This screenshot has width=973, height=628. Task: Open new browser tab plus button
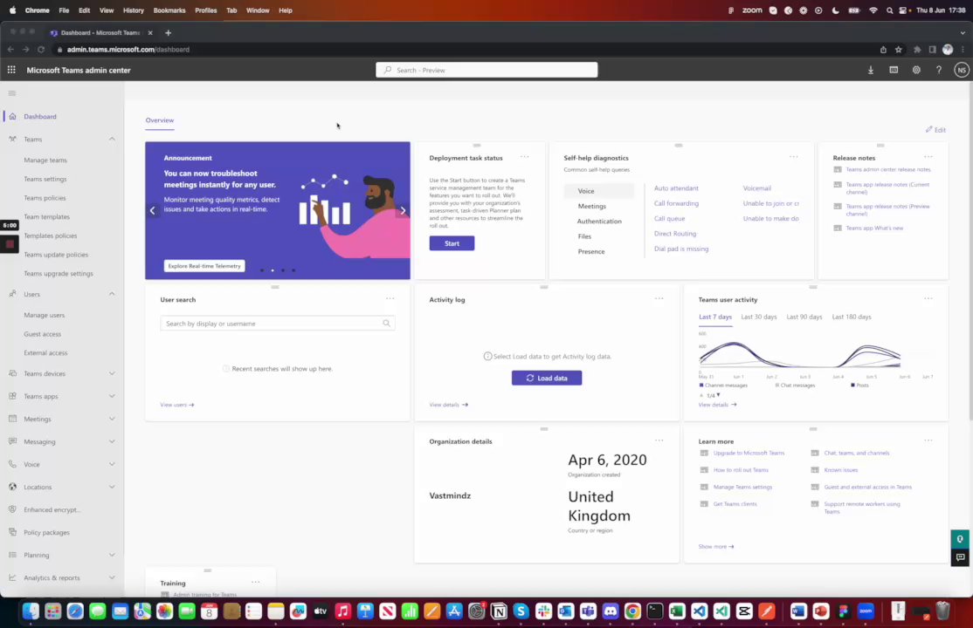(x=169, y=33)
